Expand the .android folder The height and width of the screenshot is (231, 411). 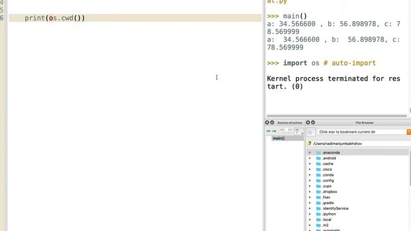(310, 158)
